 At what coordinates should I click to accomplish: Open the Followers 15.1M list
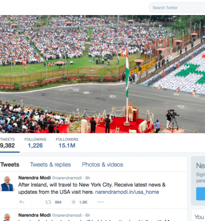click(x=67, y=143)
